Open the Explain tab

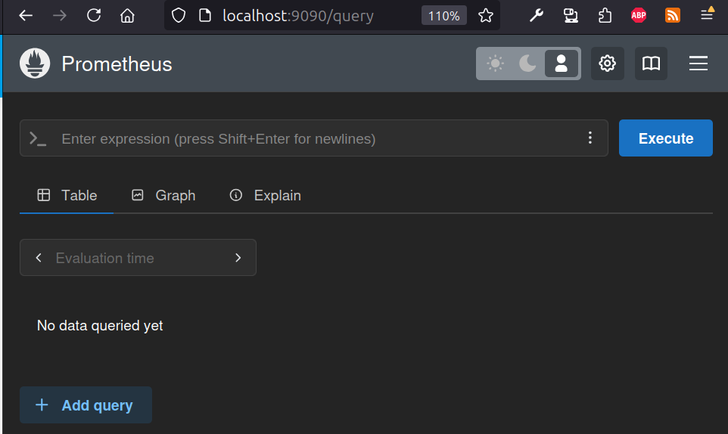point(265,195)
